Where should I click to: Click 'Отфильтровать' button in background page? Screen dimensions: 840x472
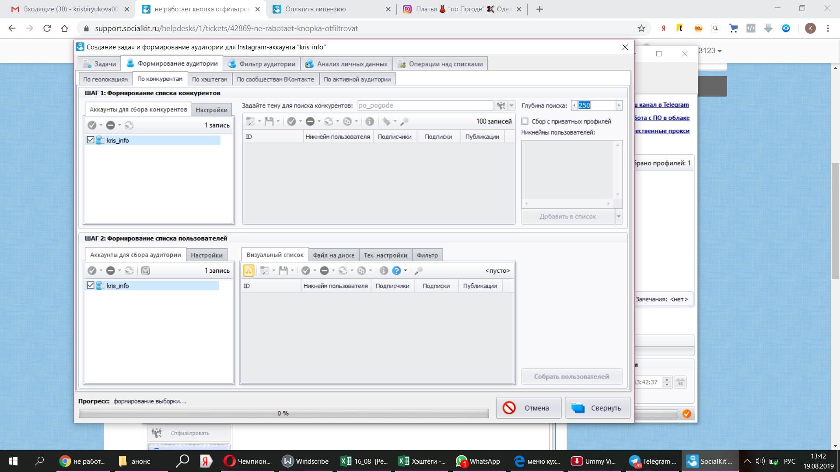189,433
